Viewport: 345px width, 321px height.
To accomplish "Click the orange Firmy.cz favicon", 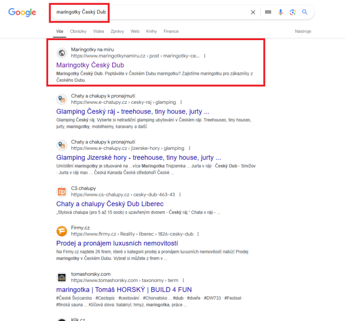I will [62, 231].
